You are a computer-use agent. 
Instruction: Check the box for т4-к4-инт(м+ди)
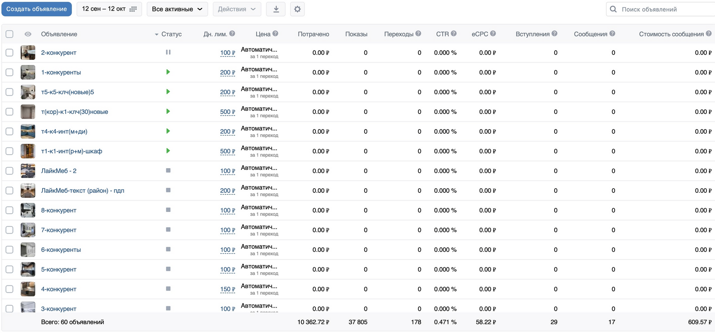pyautogui.click(x=9, y=131)
